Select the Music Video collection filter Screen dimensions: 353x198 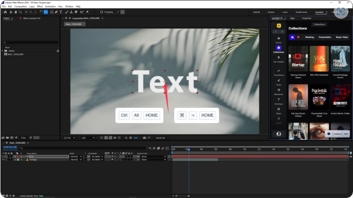(x=342, y=37)
